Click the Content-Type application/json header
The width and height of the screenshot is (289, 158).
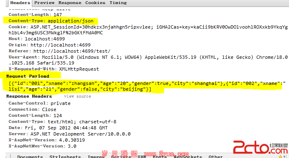click(x=51, y=21)
